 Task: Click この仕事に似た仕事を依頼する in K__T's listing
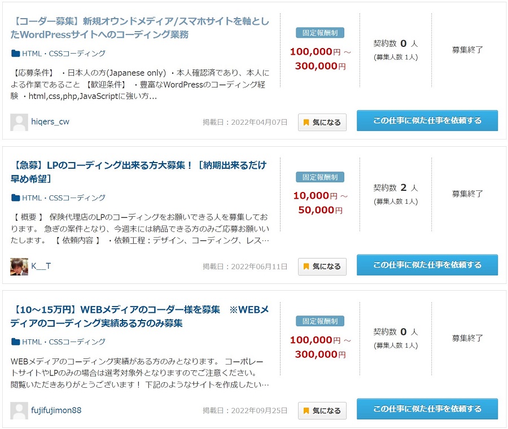427,265
